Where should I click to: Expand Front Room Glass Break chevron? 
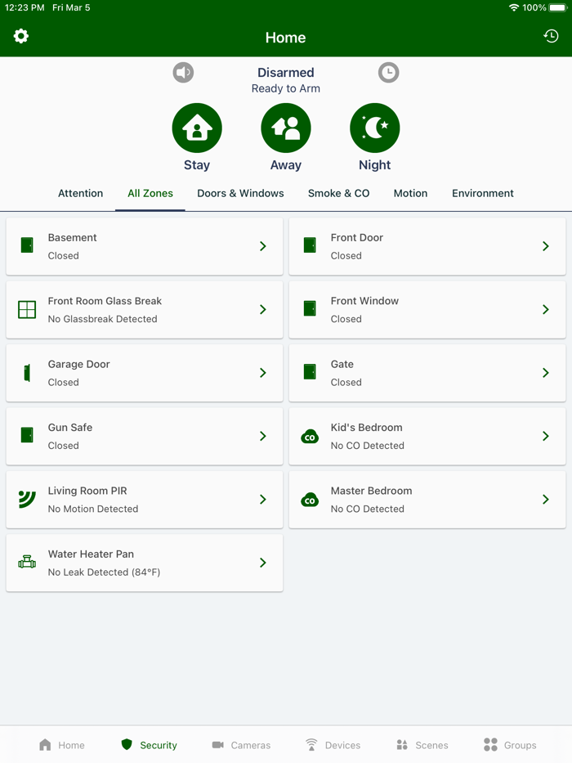point(263,309)
